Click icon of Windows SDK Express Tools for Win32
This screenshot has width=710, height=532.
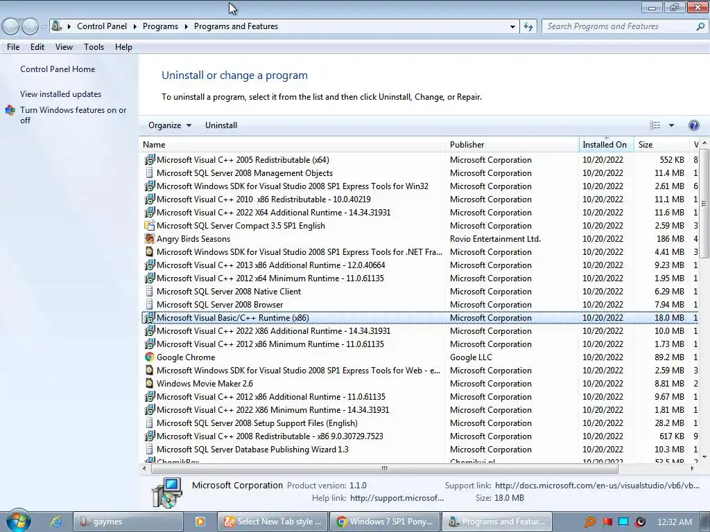point(150,186)
